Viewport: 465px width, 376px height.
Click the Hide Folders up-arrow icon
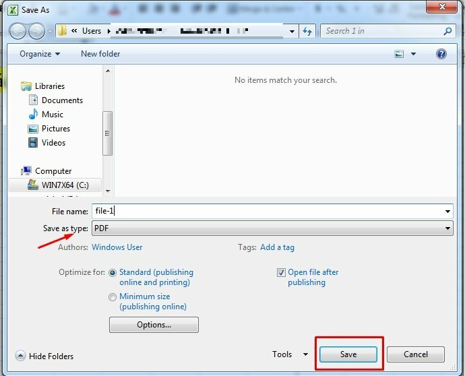click(x=20, y=356)
